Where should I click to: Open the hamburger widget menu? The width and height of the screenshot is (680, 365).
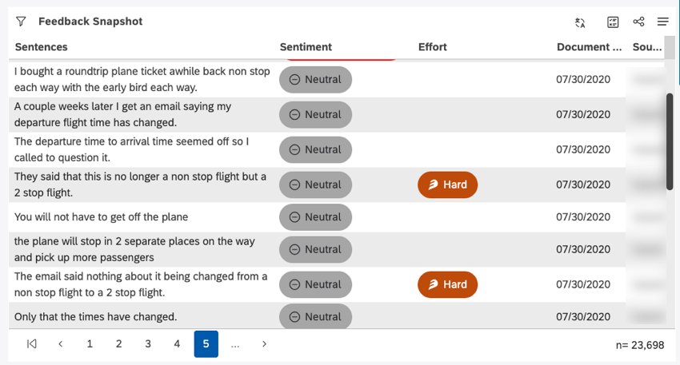click(662, 22)
